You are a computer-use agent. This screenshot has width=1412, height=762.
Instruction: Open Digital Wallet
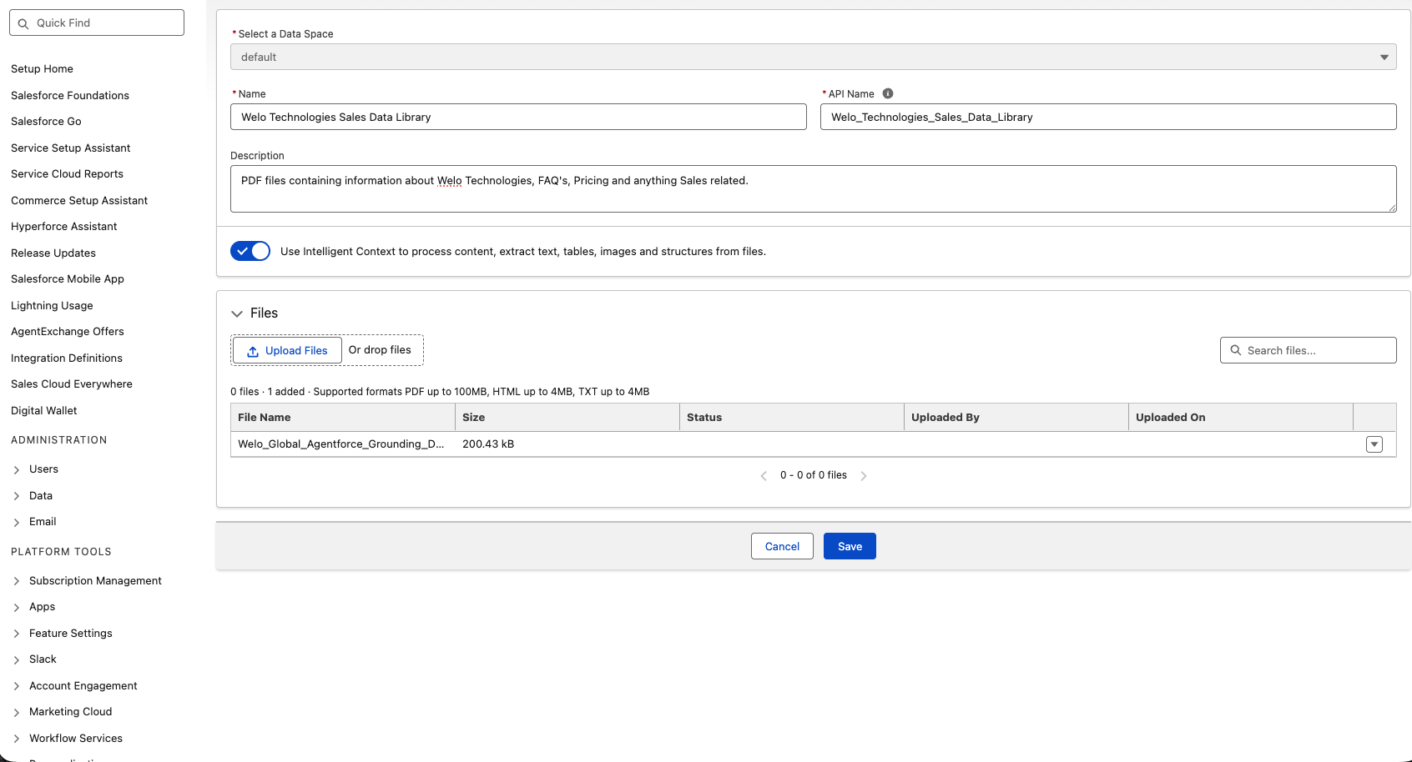pos(44,411)
